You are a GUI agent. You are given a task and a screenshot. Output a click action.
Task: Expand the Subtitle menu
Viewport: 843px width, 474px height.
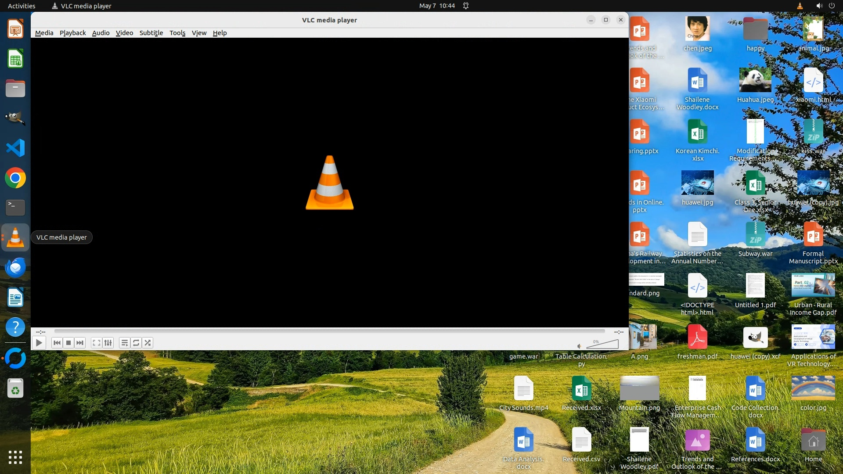click(x=151, y=33)
